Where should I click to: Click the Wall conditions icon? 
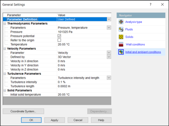coord(121,44)
